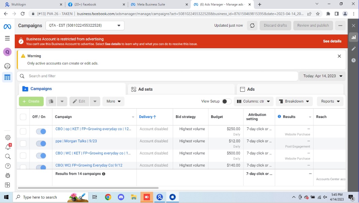Open the Campaigns table icon in sidebar
The width and height of the screenshot is (359, 203).
tap(7, 77)
